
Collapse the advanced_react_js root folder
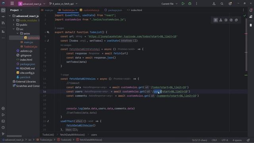10,16
